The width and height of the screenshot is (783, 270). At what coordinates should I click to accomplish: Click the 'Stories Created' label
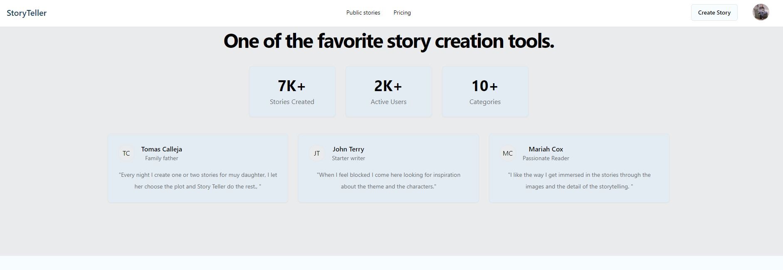[x=292, y=102]
